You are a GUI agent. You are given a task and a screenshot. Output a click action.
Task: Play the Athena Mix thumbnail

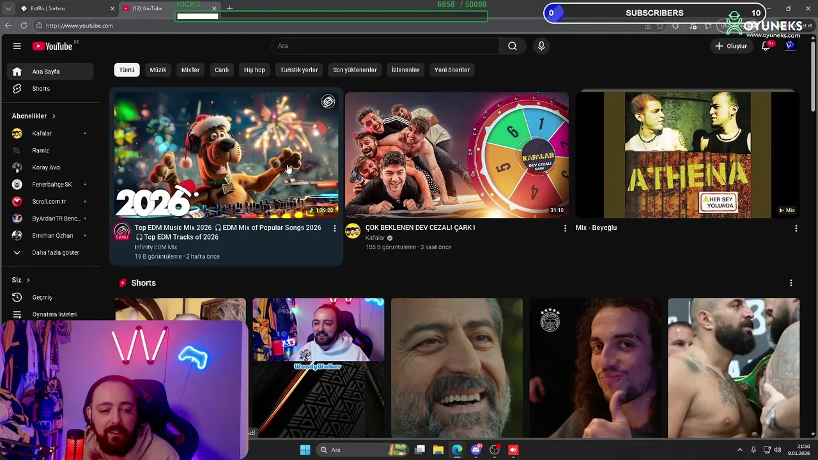click(x=687, y=155)
